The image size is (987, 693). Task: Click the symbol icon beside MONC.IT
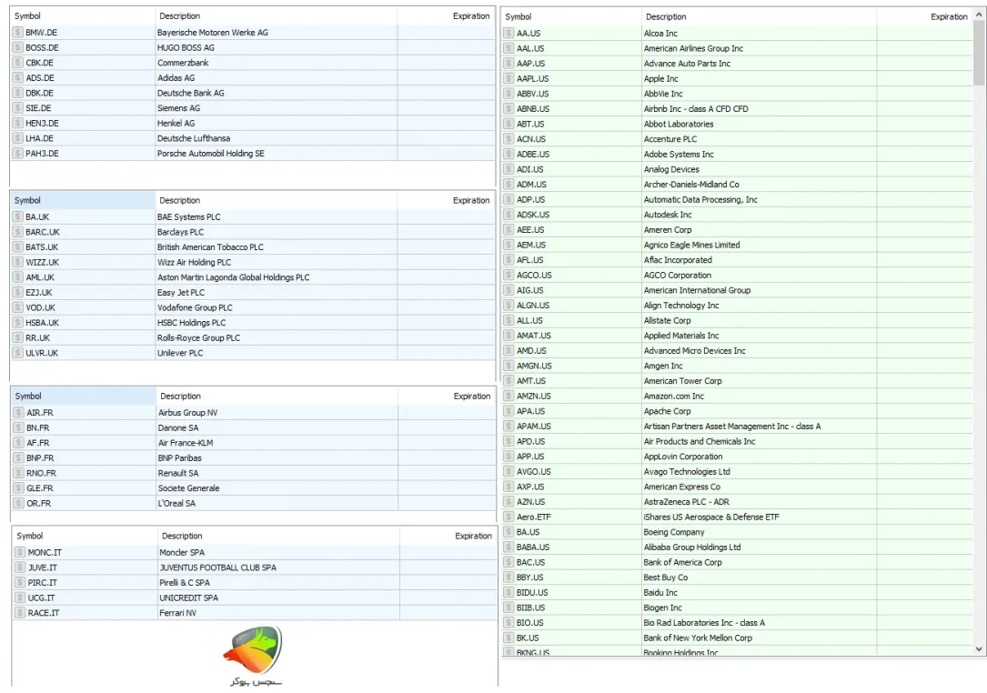pyautogui.click(x=20, y=552)
